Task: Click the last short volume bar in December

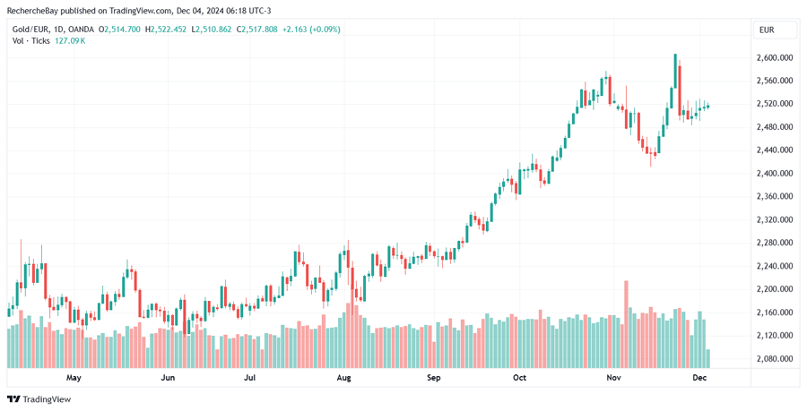Action: 708,358
